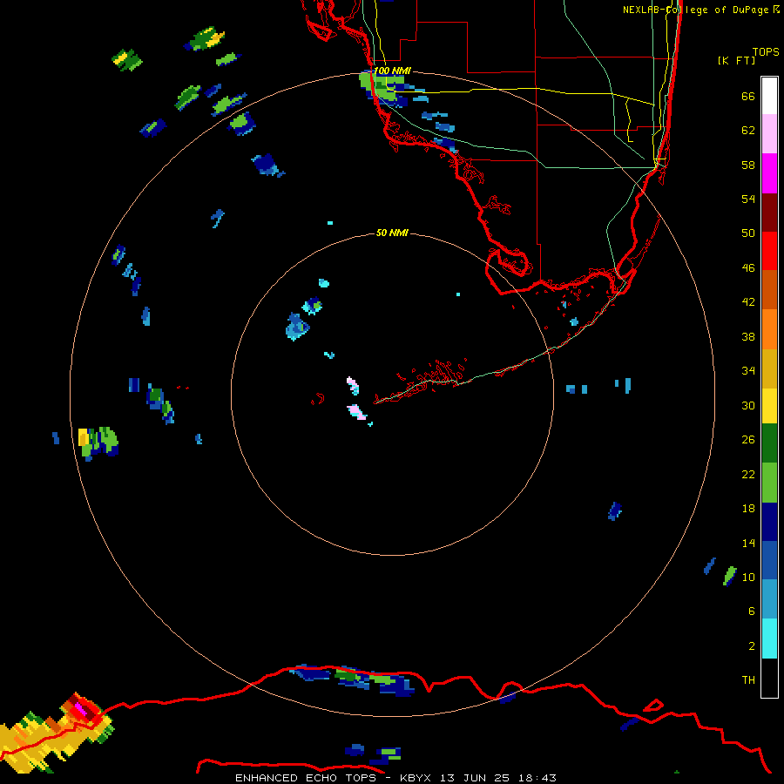Click the 2 value on the scale
Image resolution: width=784 pixels, height=784 pixels.
(752, 646)
